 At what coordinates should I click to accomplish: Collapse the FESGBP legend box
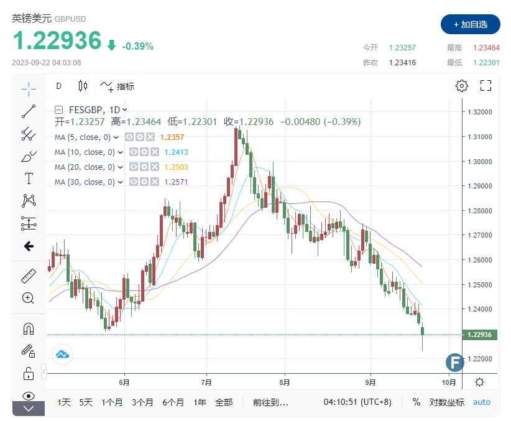coord(59,109)
